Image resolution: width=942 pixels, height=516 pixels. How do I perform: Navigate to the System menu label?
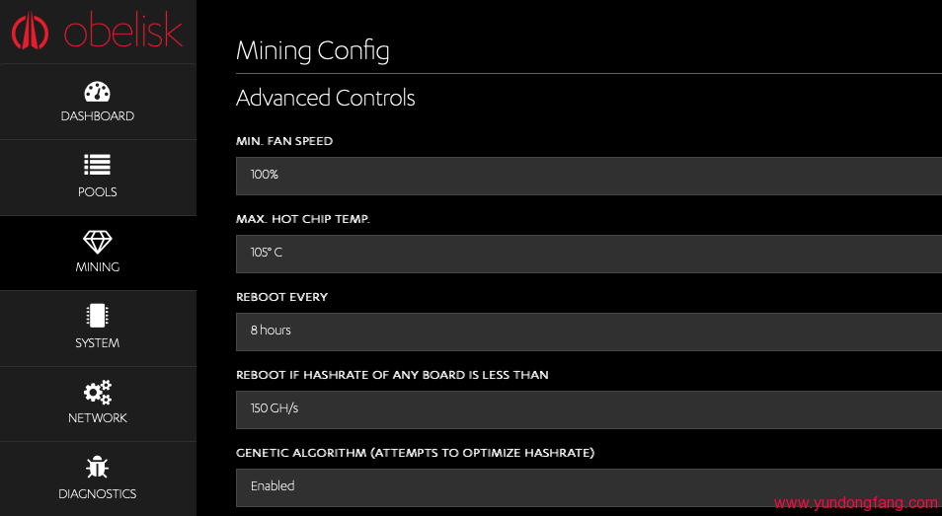pyautogui.click(x=98, y=343)
